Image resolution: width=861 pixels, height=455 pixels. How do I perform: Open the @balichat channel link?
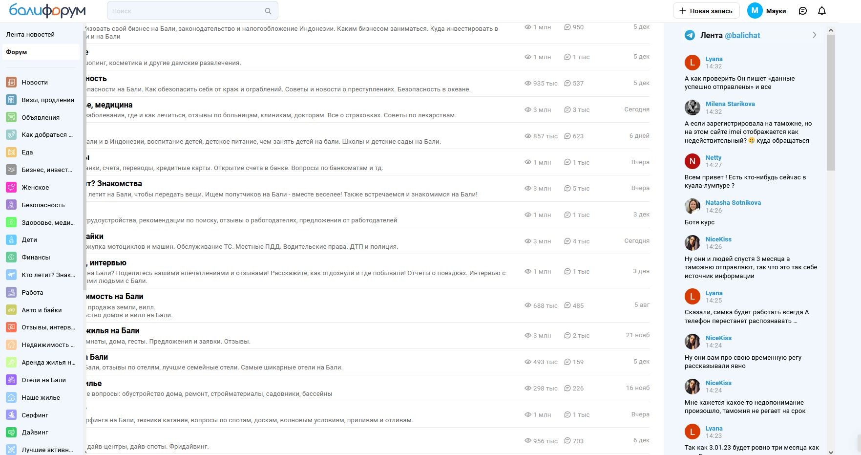pos(742,35)
